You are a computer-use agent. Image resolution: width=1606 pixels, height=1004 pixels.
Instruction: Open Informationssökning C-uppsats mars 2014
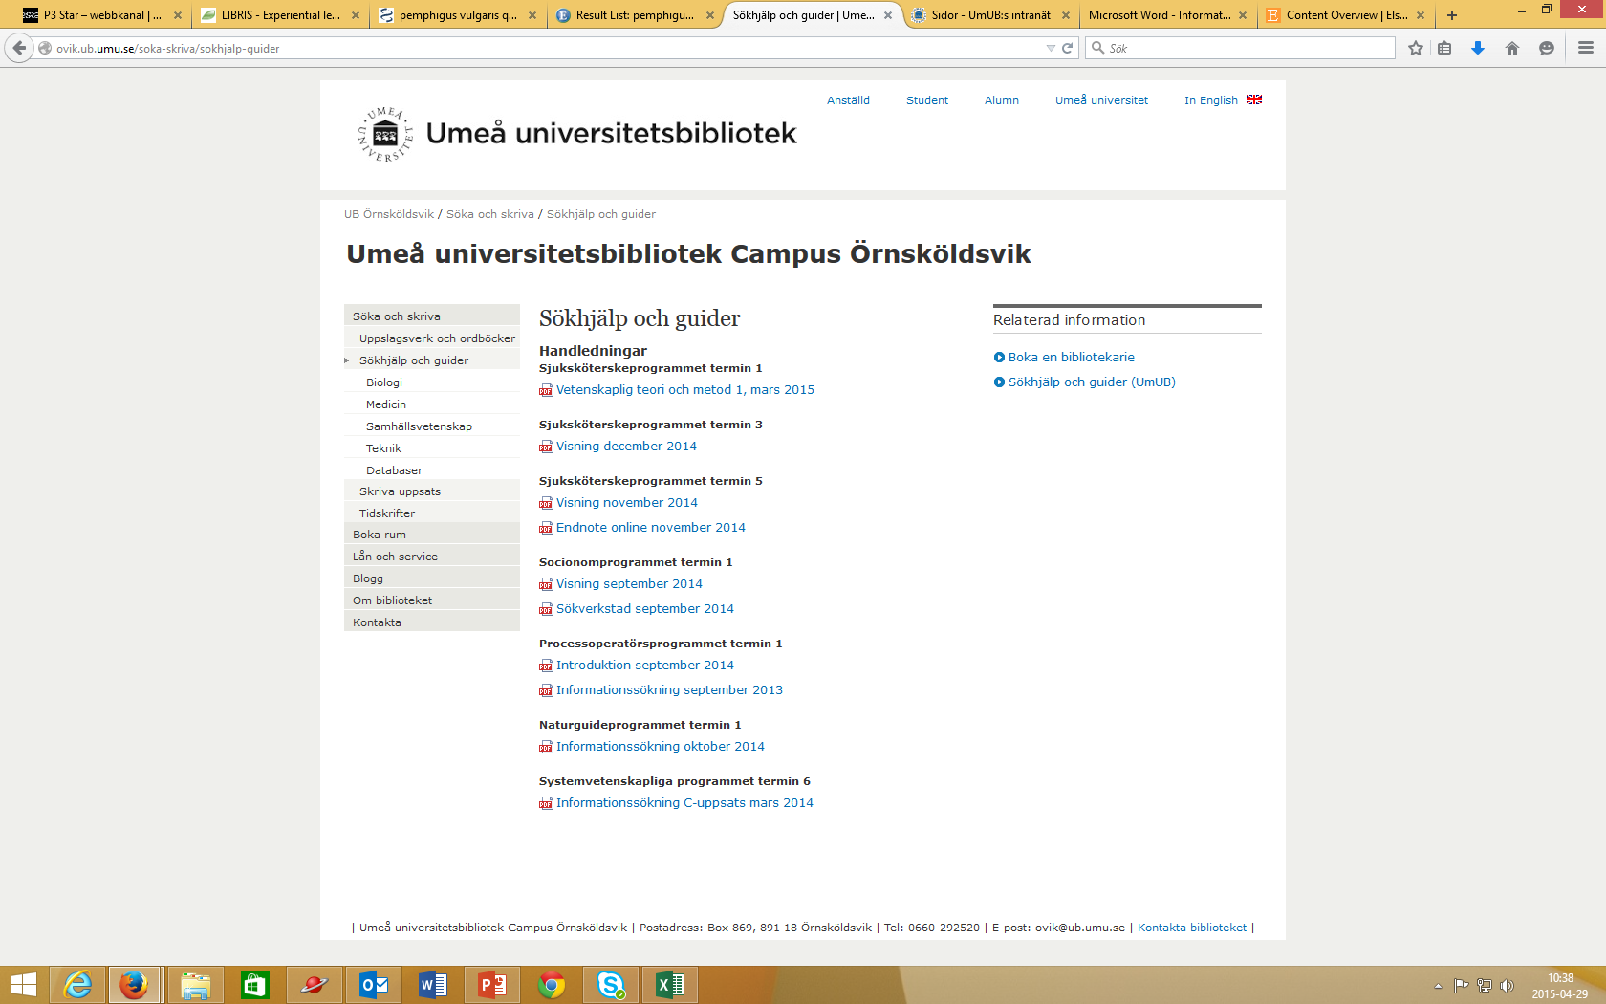684,803
